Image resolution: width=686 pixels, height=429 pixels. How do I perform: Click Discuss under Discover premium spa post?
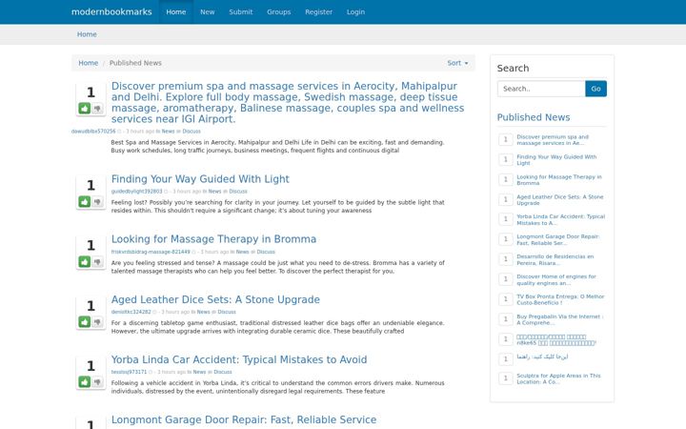coord(192,132)
